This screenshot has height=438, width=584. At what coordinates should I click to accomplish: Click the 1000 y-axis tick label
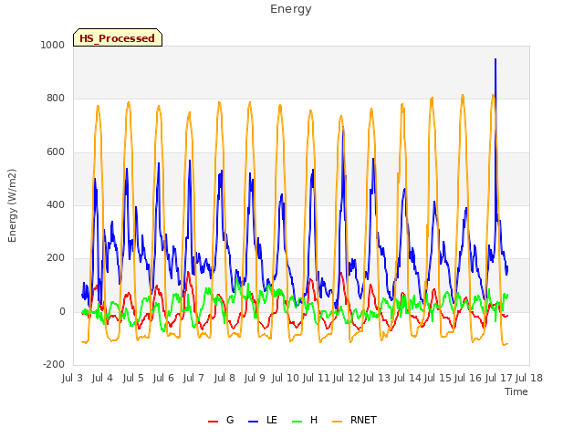[x=53, y=45]
